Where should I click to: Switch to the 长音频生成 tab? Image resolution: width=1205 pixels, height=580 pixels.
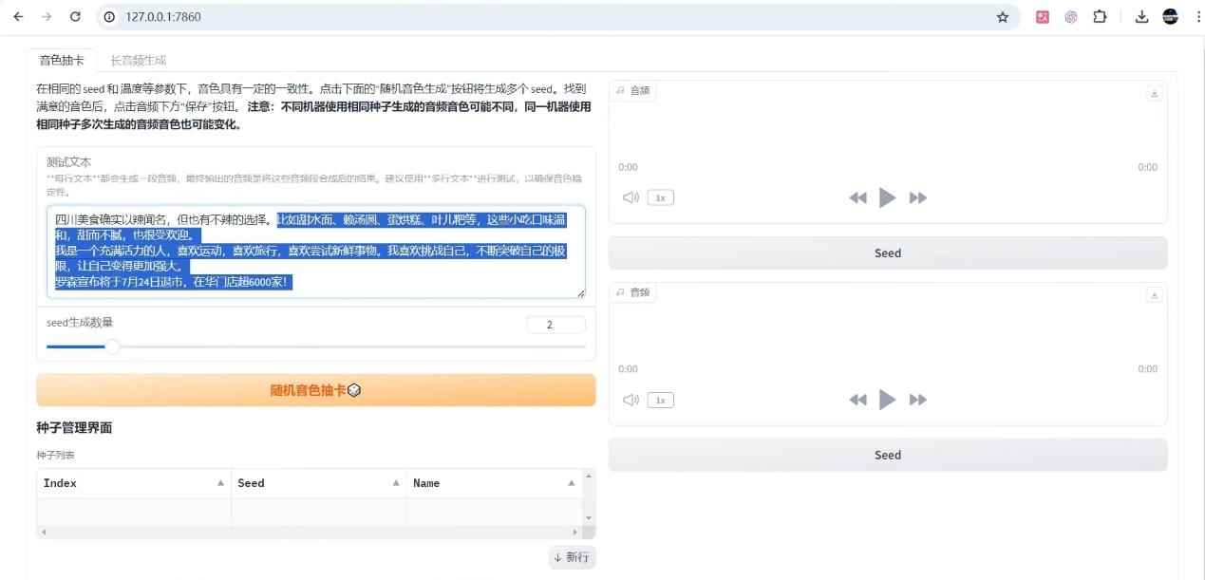pos(138,59)
